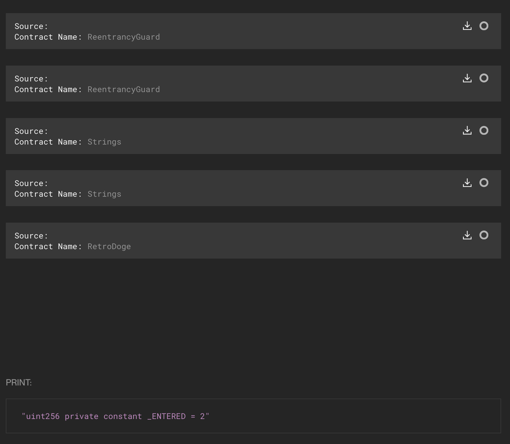Download the first ReentrancyGuard contract source
The width and height of the screenshot is (510, 444).
[467, 26]
